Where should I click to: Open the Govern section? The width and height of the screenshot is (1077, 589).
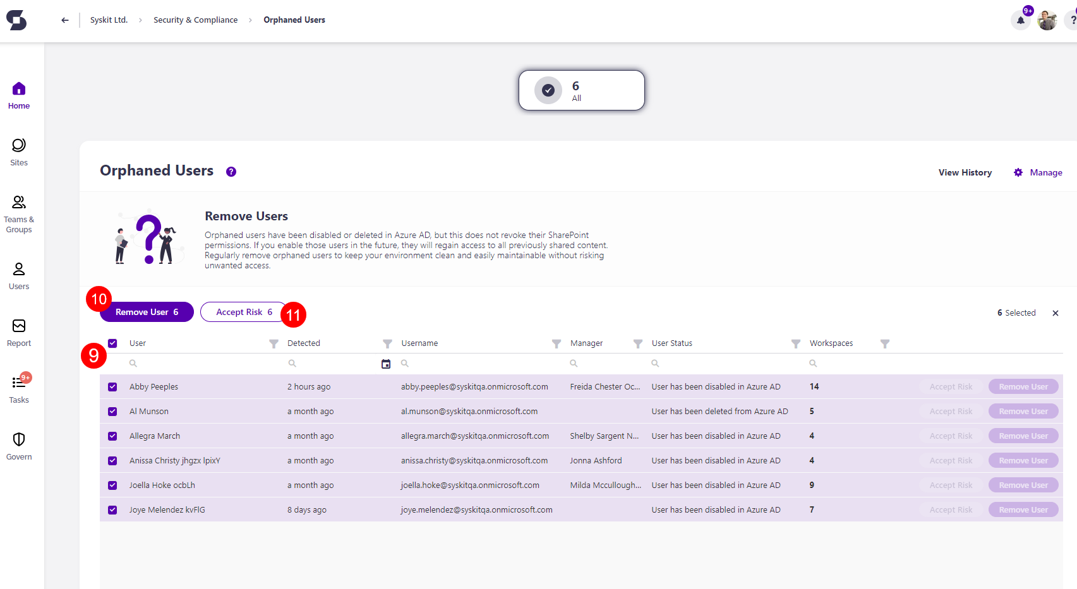(x=19, y=445)
